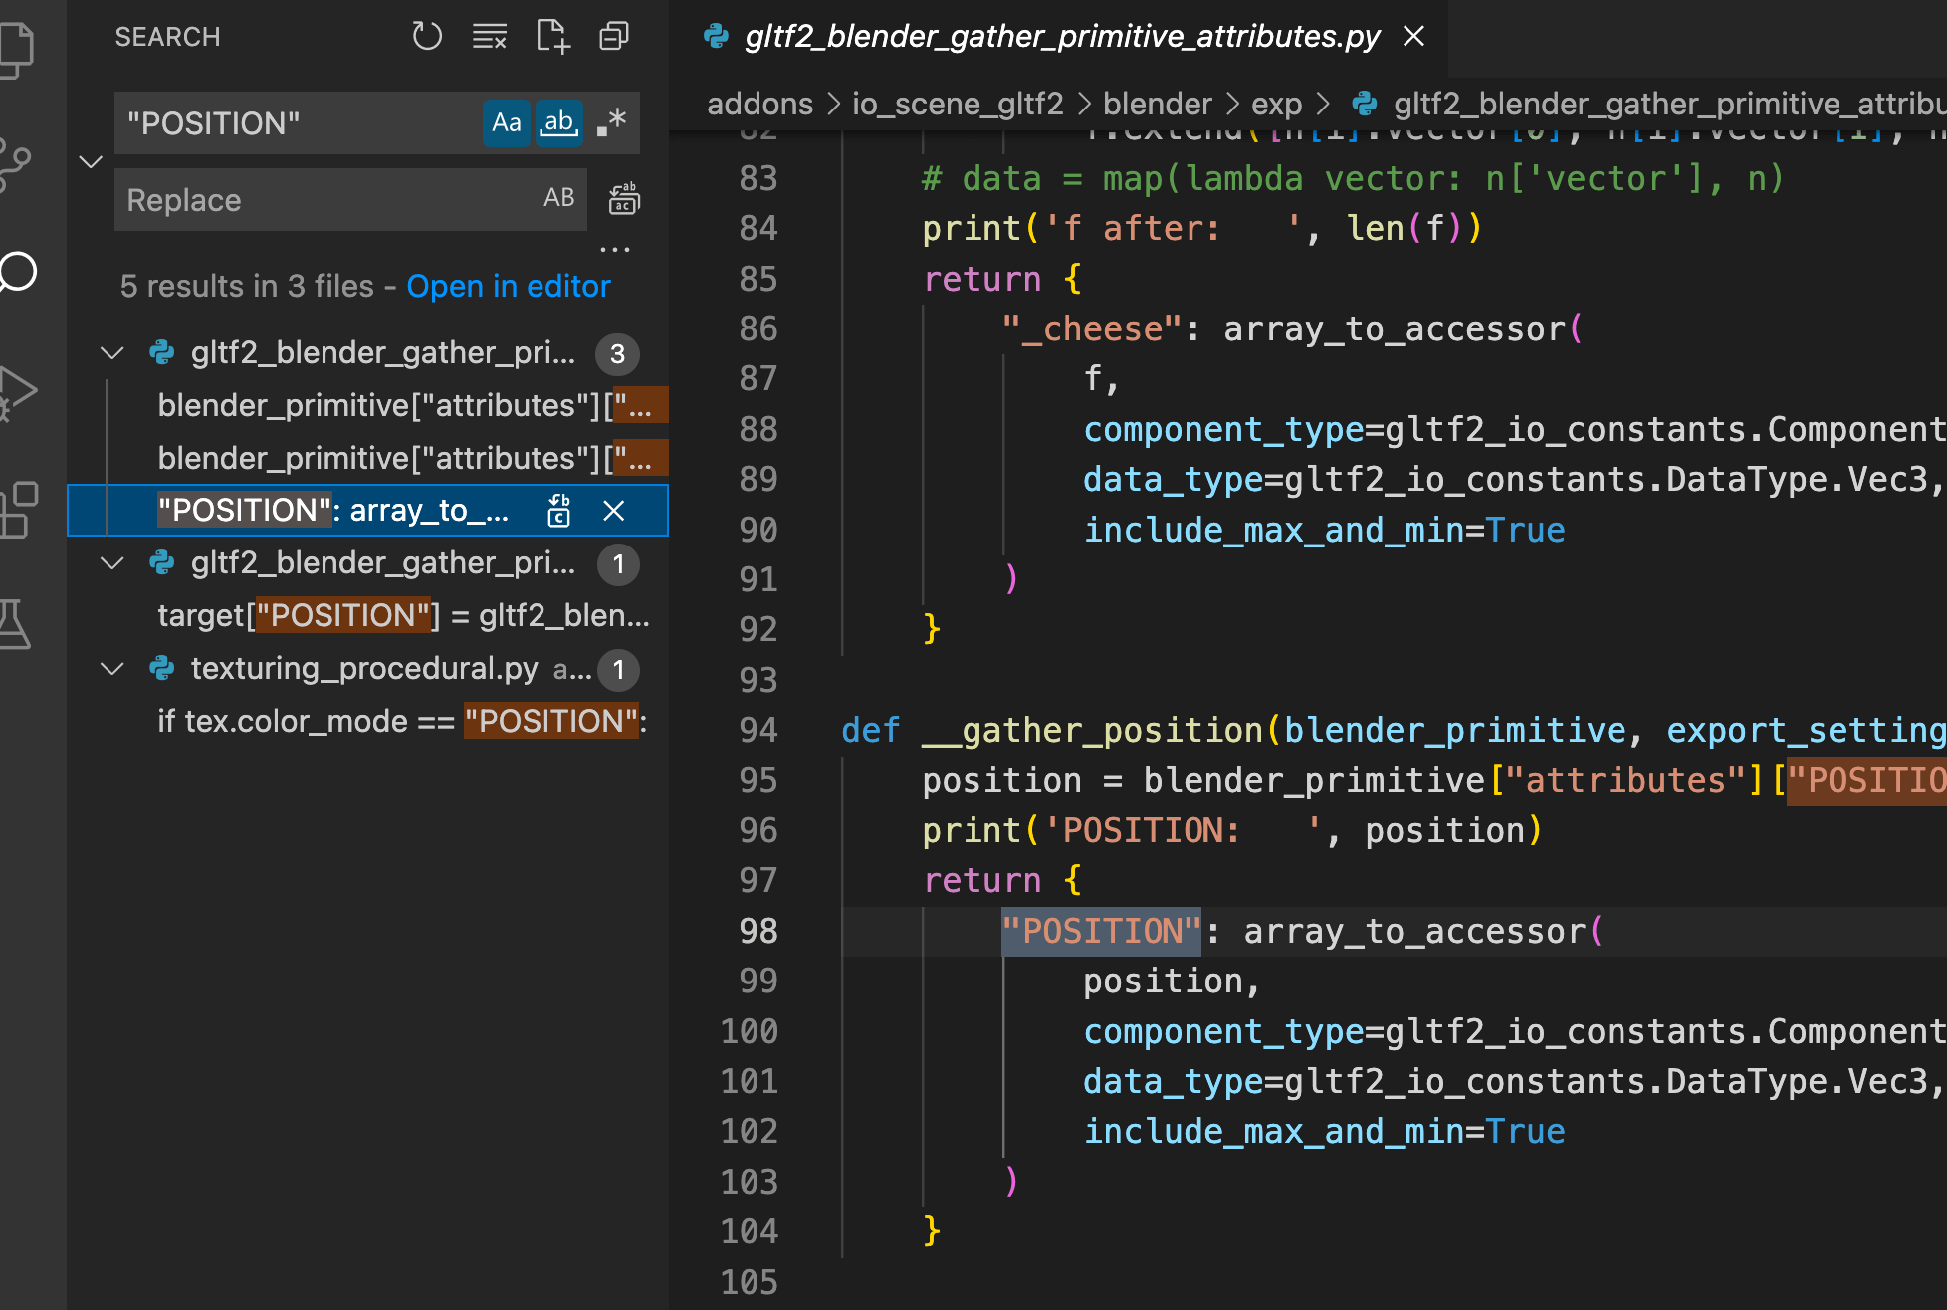The width and height of the screenshot is (1947, 1310).
Task: Click line number 94 in the gutter
Action: 757,731
